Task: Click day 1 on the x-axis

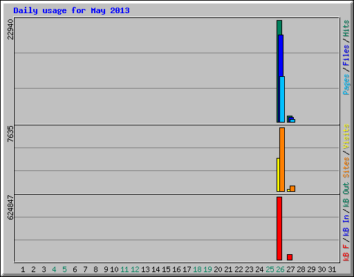Action: click(x=23, y=269)
